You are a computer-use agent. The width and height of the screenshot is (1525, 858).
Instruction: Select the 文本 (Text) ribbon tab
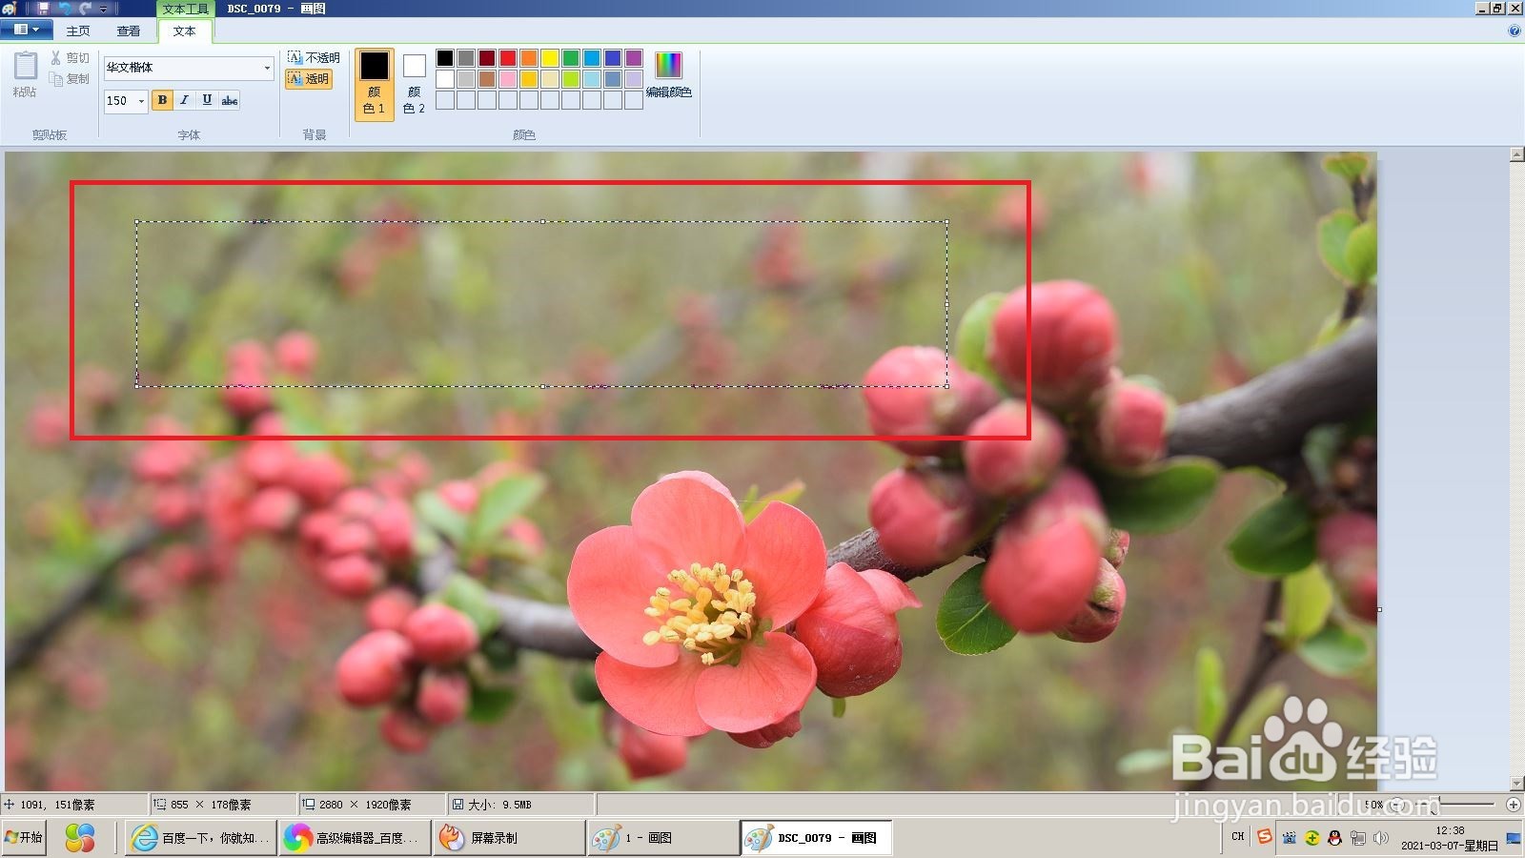pos(184,31)
